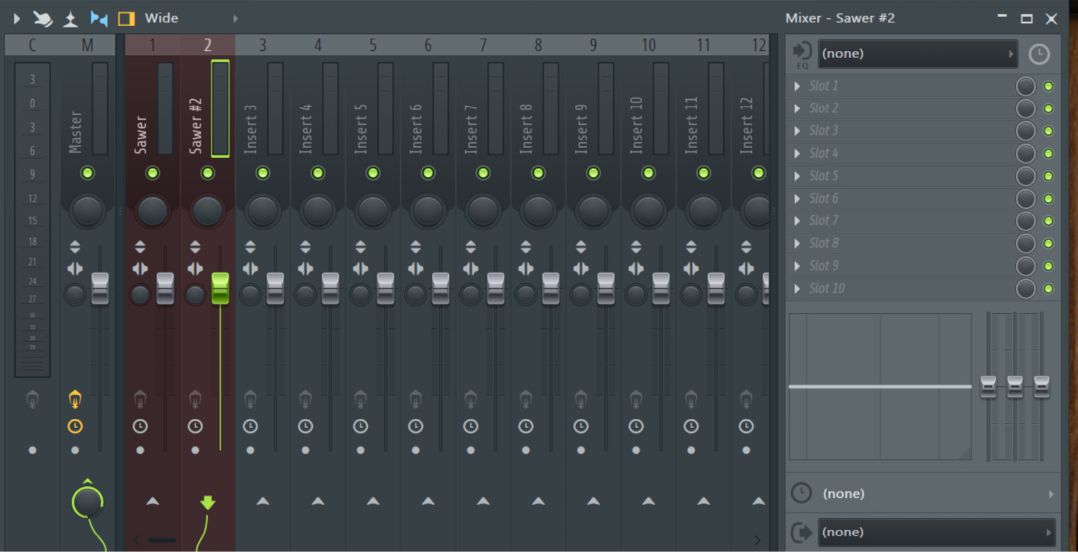Click Insert 5 stereo separation arrows
Image resolution: width=1078 pixels, height=552 pixels.
[360, 269]
